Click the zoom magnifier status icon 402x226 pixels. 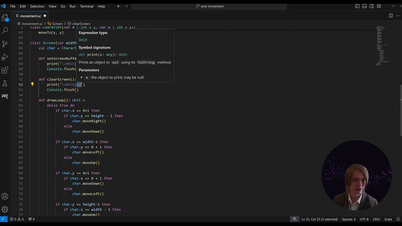tap(295, 219)
